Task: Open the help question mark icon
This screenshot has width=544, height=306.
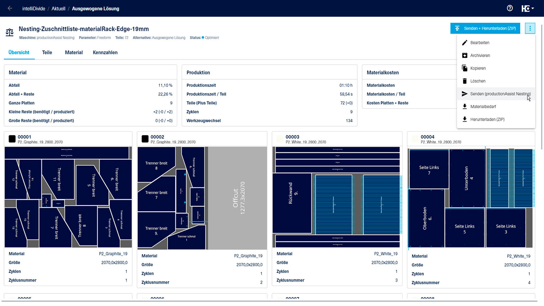Action: tap(510, 8)
